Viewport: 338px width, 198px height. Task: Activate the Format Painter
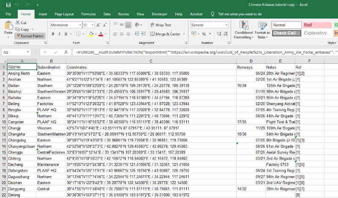(x=30, y=36)
